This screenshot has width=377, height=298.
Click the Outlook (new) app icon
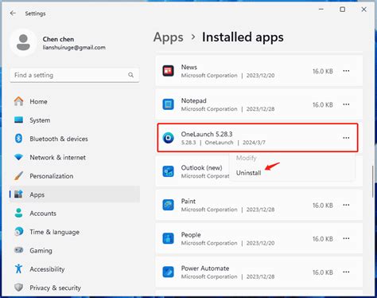(x=168, y=171)
